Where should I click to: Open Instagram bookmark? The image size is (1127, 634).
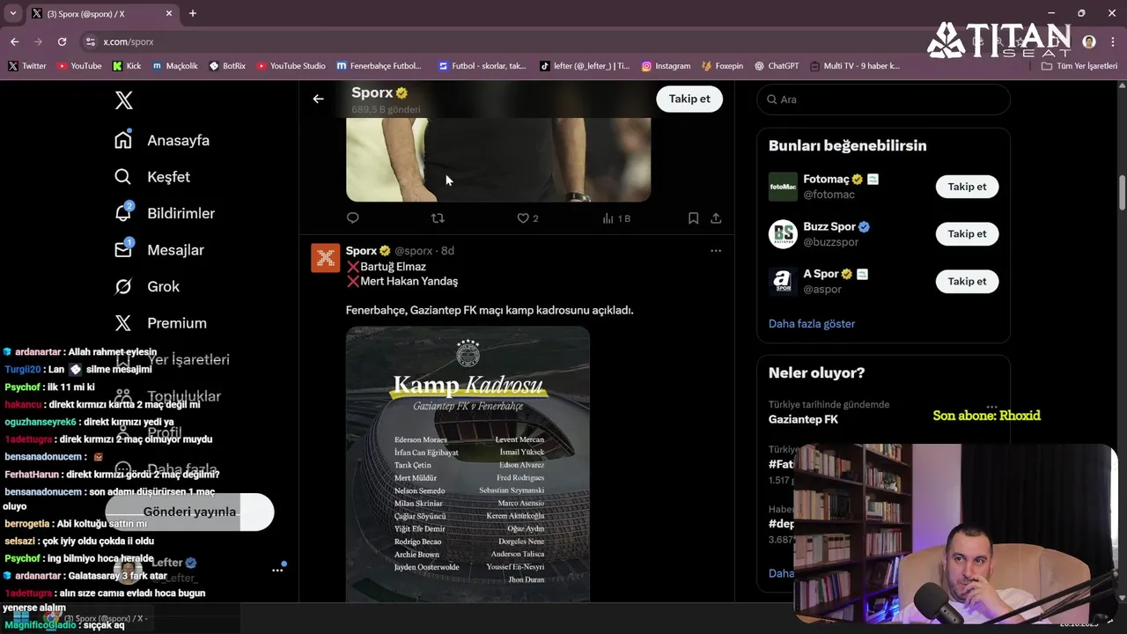tap(667, 66)
